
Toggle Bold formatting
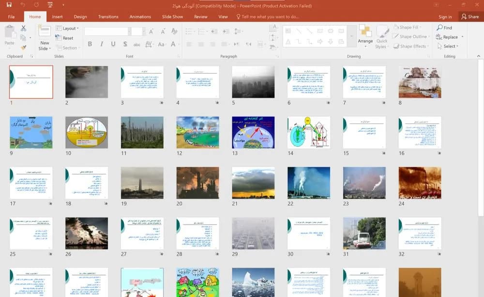(90, 44)
